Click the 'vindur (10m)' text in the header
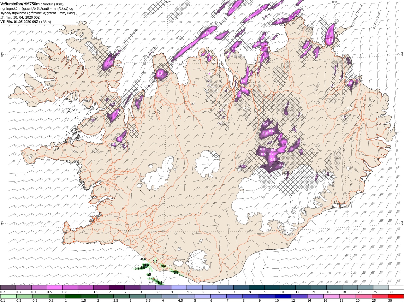The height and width of the screenshot is (303, 404). click(54, 4)
